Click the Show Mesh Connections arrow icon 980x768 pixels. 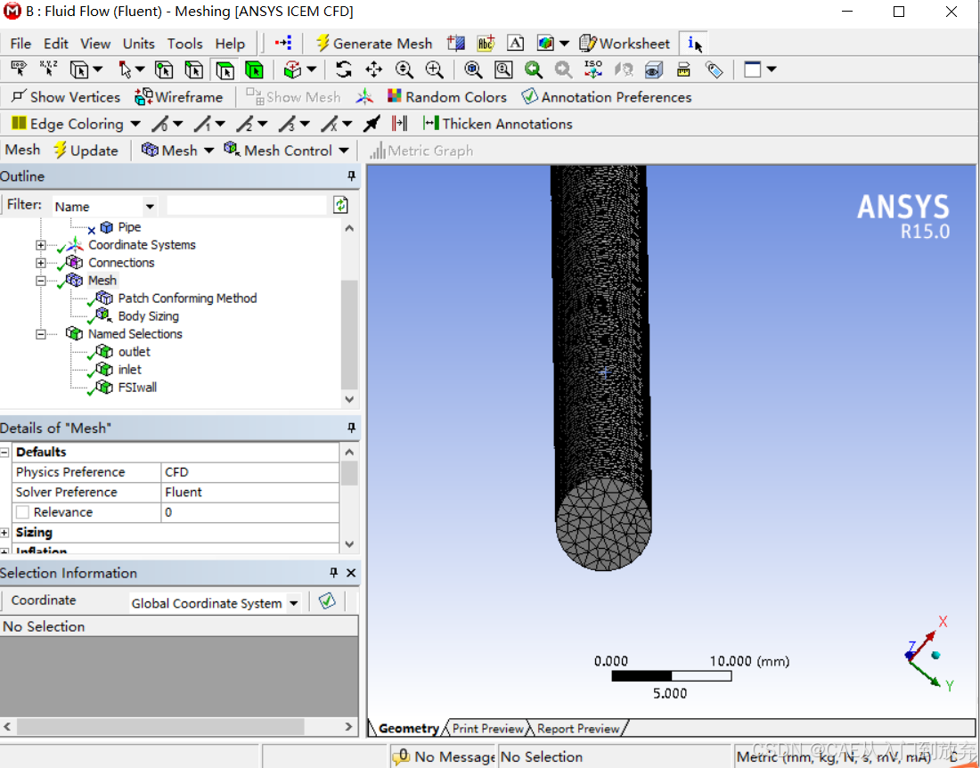tap(372, 124)
